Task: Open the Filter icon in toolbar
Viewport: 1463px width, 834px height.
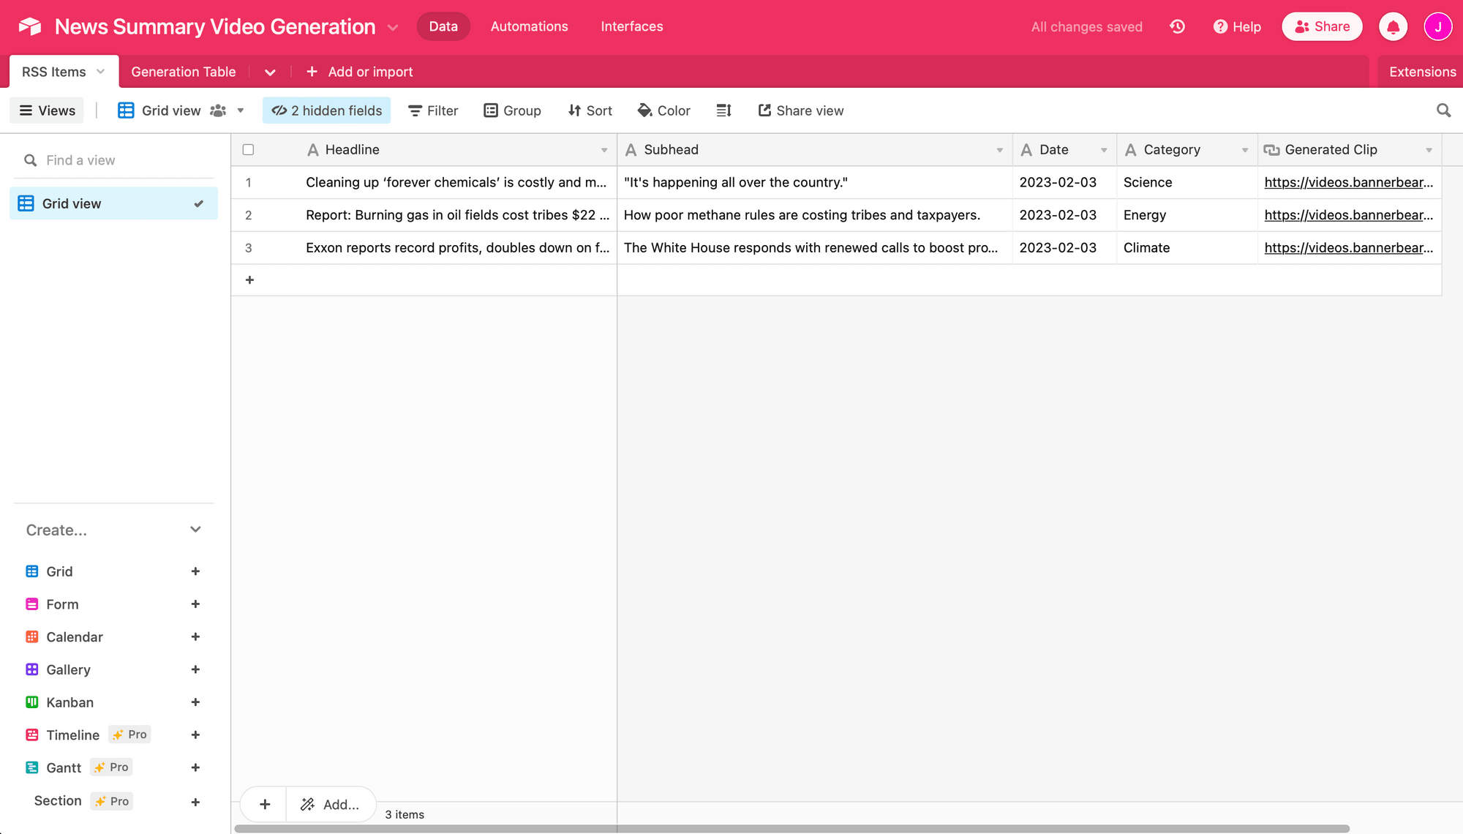Action: (432, 110)
